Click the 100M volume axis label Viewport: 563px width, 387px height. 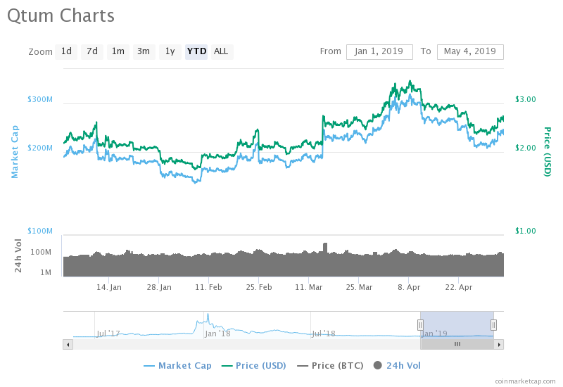[41, 252]
